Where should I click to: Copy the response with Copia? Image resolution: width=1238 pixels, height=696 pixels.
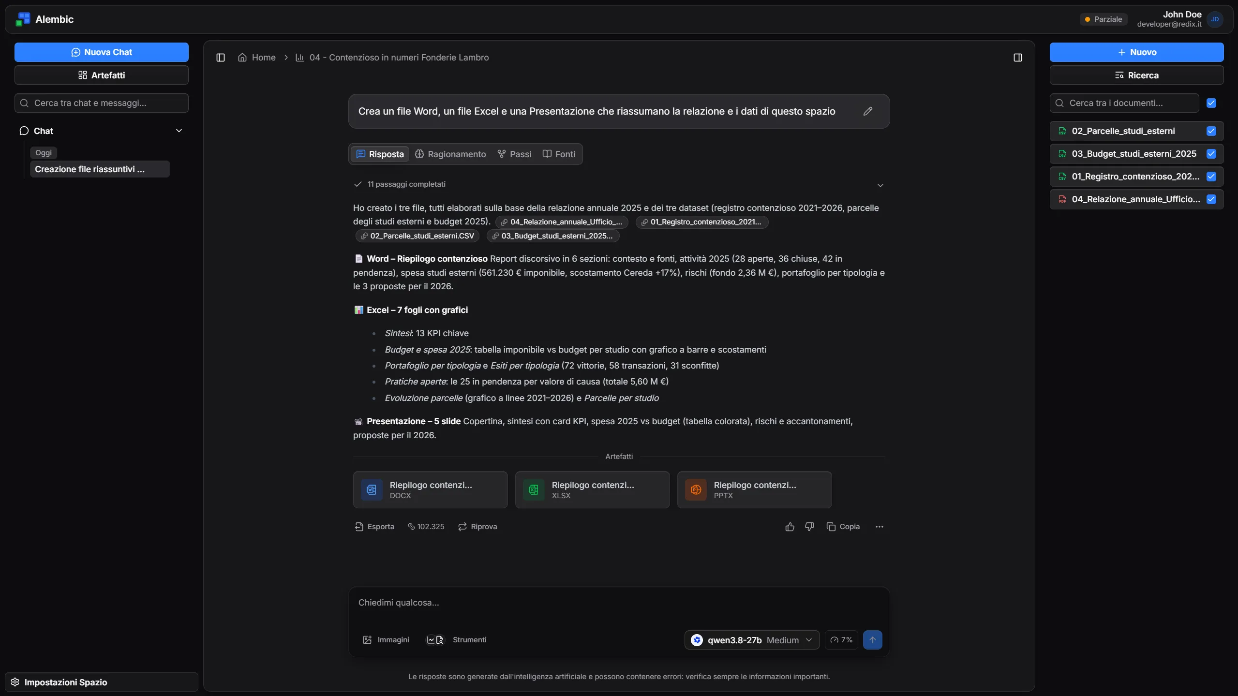point(843,527)
